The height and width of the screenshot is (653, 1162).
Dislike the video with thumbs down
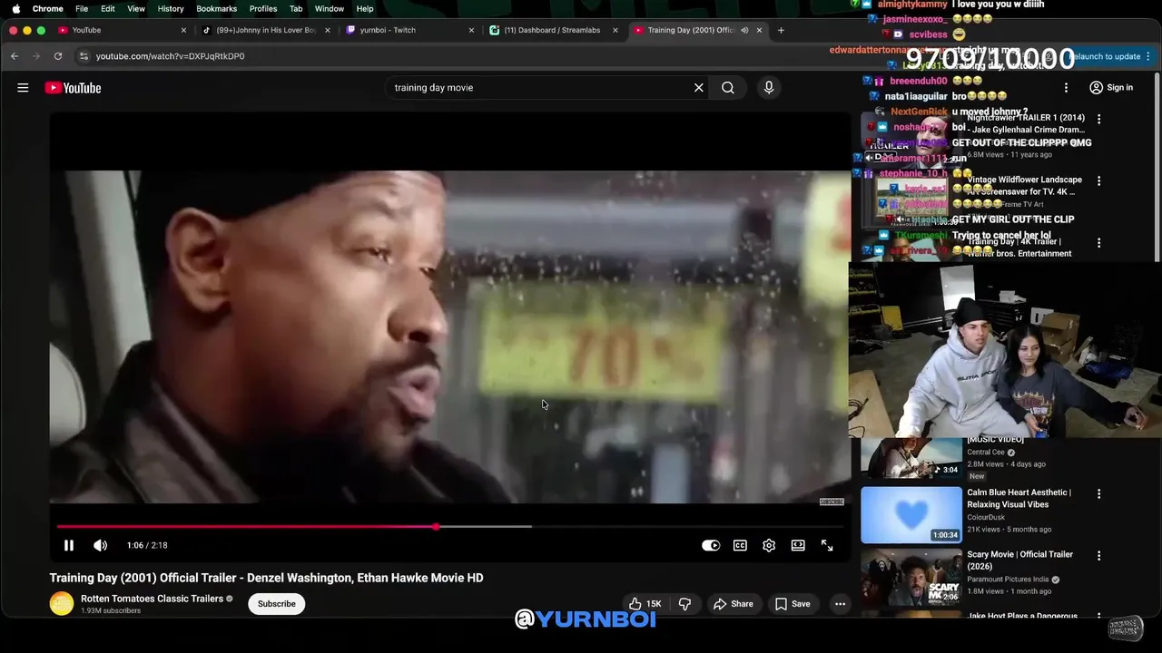685,604
